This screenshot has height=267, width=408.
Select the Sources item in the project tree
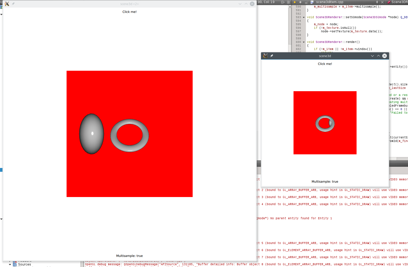coord(24,264)
